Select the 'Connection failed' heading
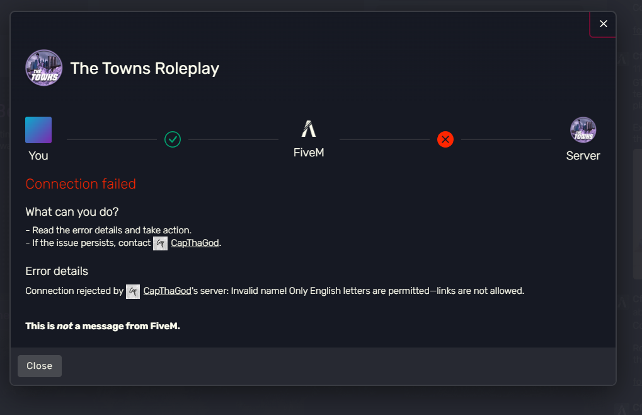This screenshot has height=415, width=642. tap(81, 184)
